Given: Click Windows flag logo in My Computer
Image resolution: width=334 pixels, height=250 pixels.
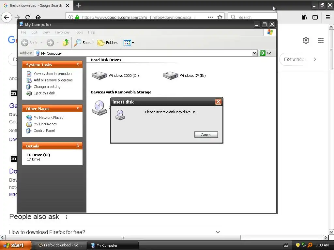Looking at the screenshot, I should [x=270, y=32].
